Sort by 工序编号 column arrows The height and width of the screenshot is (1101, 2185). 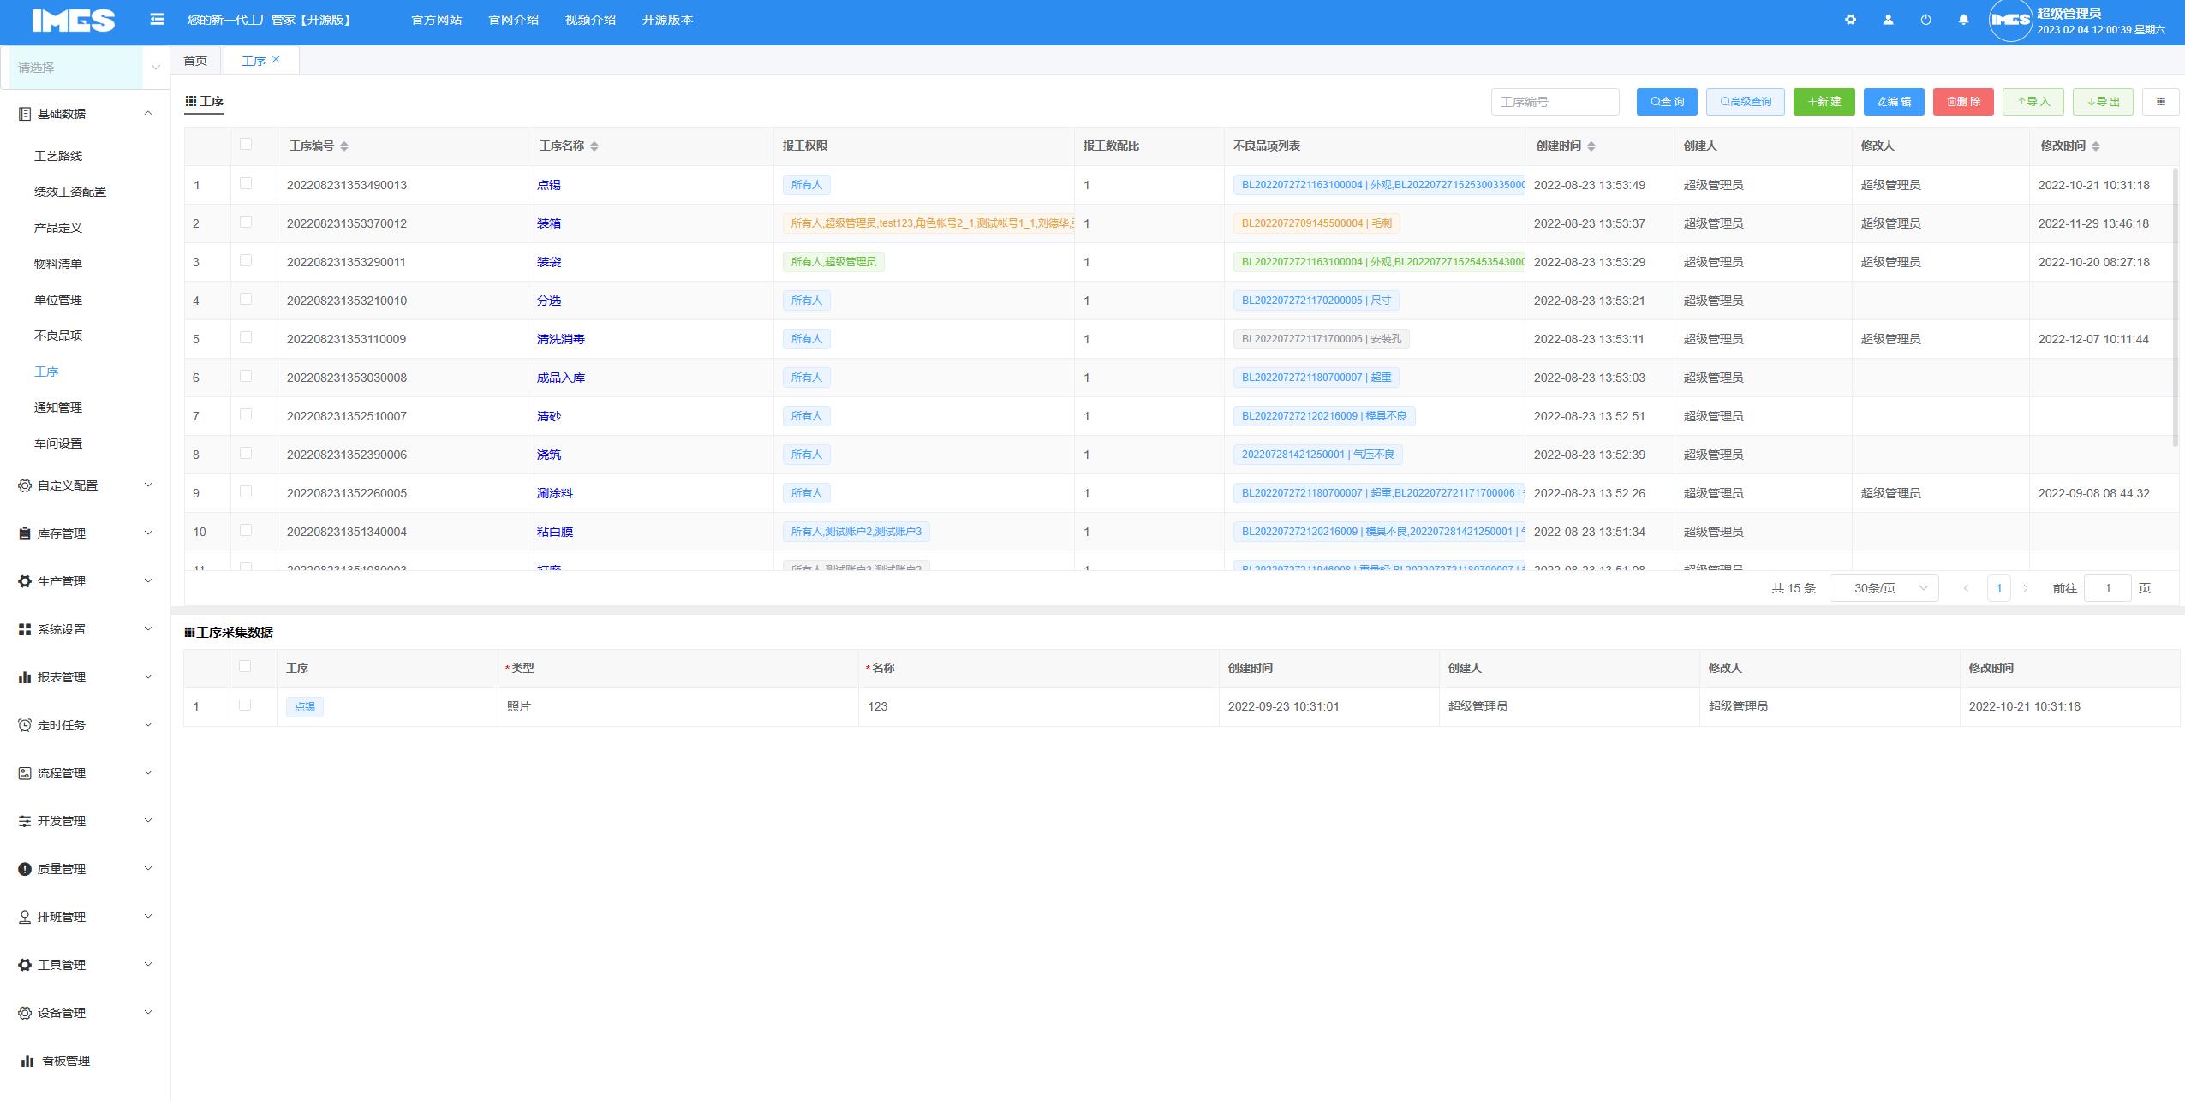[x=343, y=146]
